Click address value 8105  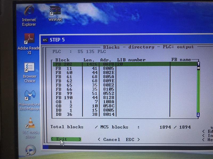pos(109,89)
